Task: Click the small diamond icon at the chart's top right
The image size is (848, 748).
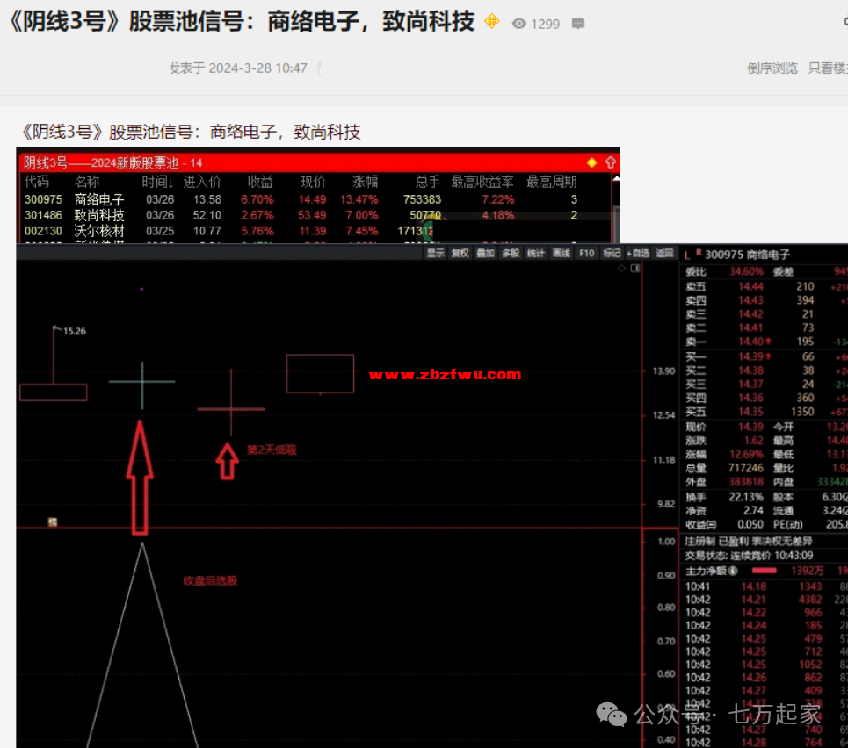Action: click(x=621, y=268)
